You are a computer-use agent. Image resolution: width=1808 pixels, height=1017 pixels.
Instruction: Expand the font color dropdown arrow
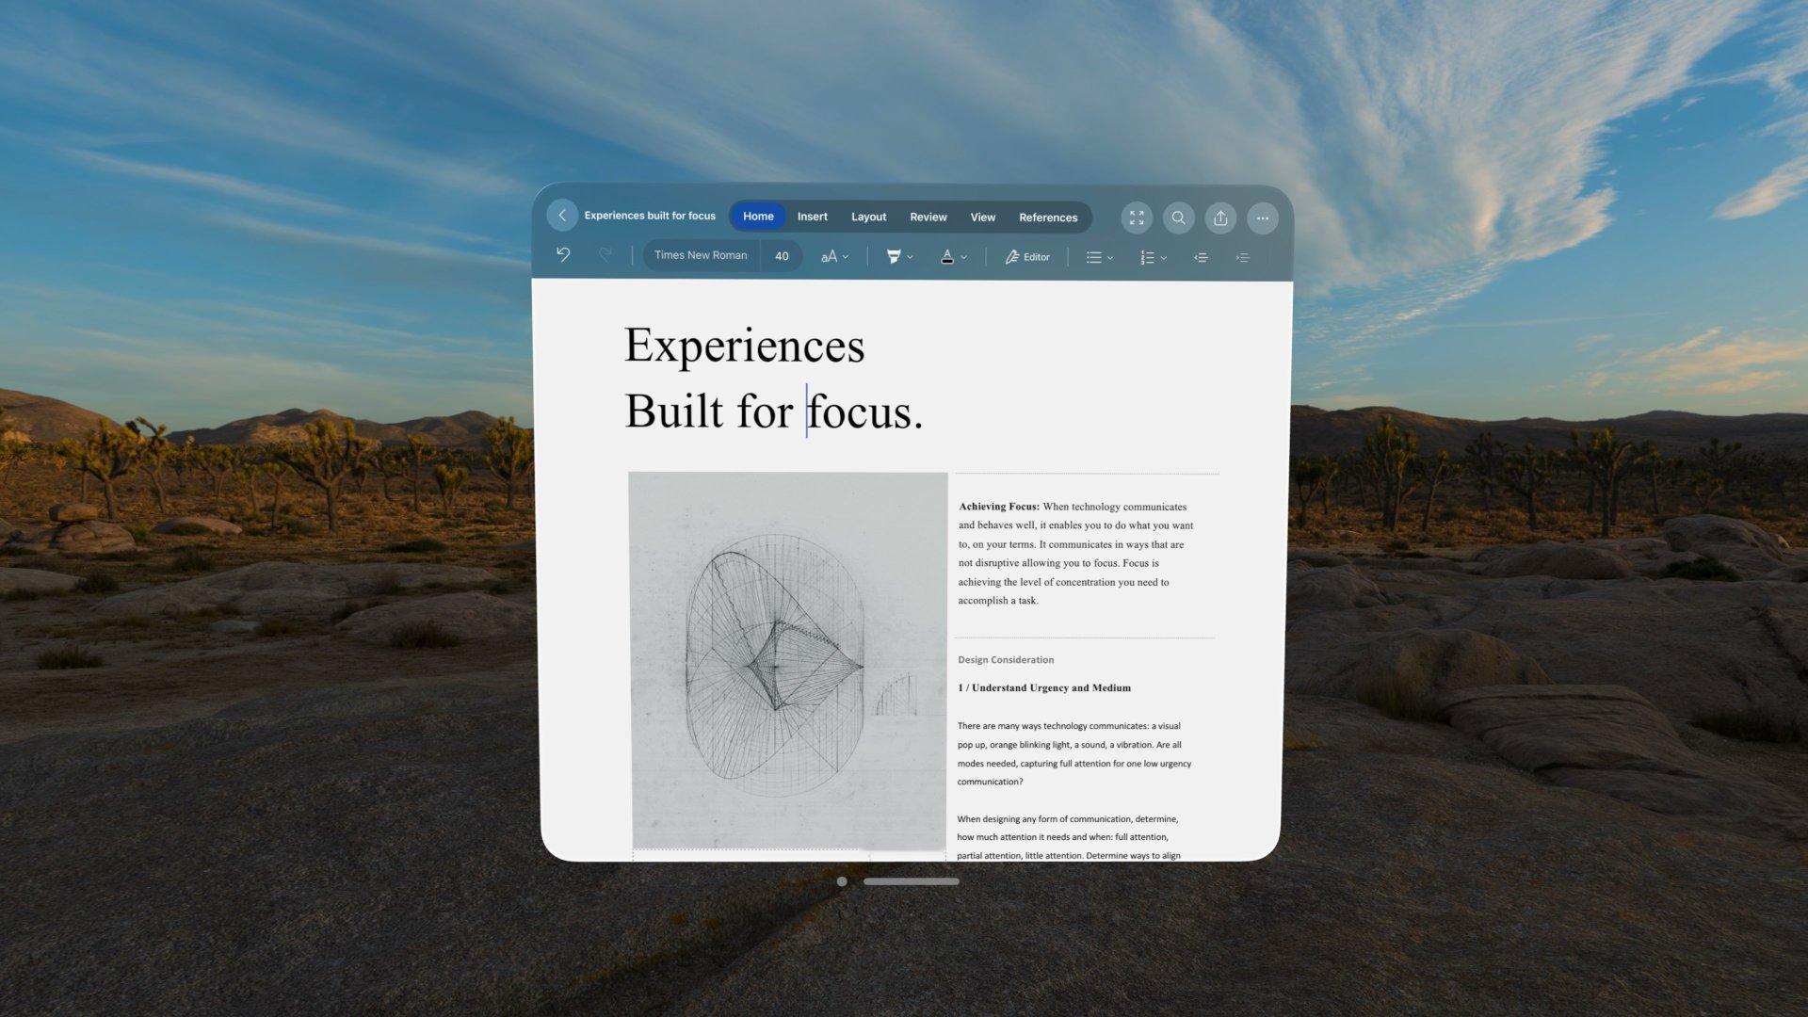tap(963, 257)
